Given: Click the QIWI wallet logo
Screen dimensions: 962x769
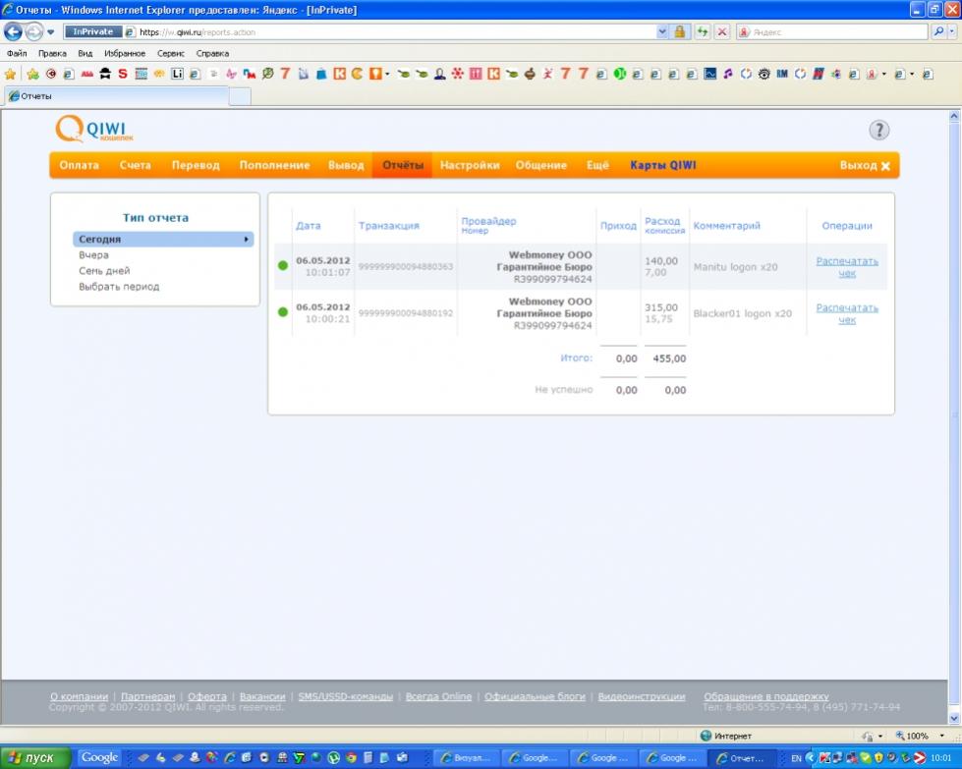Looking at the screenshot, I should [94, 130].
